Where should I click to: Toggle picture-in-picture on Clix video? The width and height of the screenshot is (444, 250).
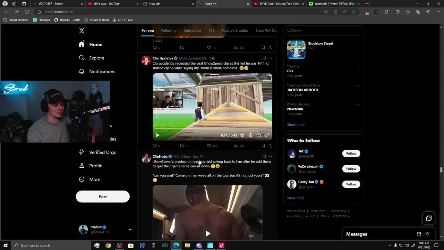click(259, 135)
